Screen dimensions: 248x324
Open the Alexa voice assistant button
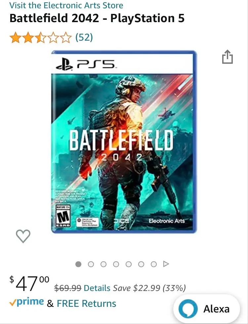tap(207, 309)
